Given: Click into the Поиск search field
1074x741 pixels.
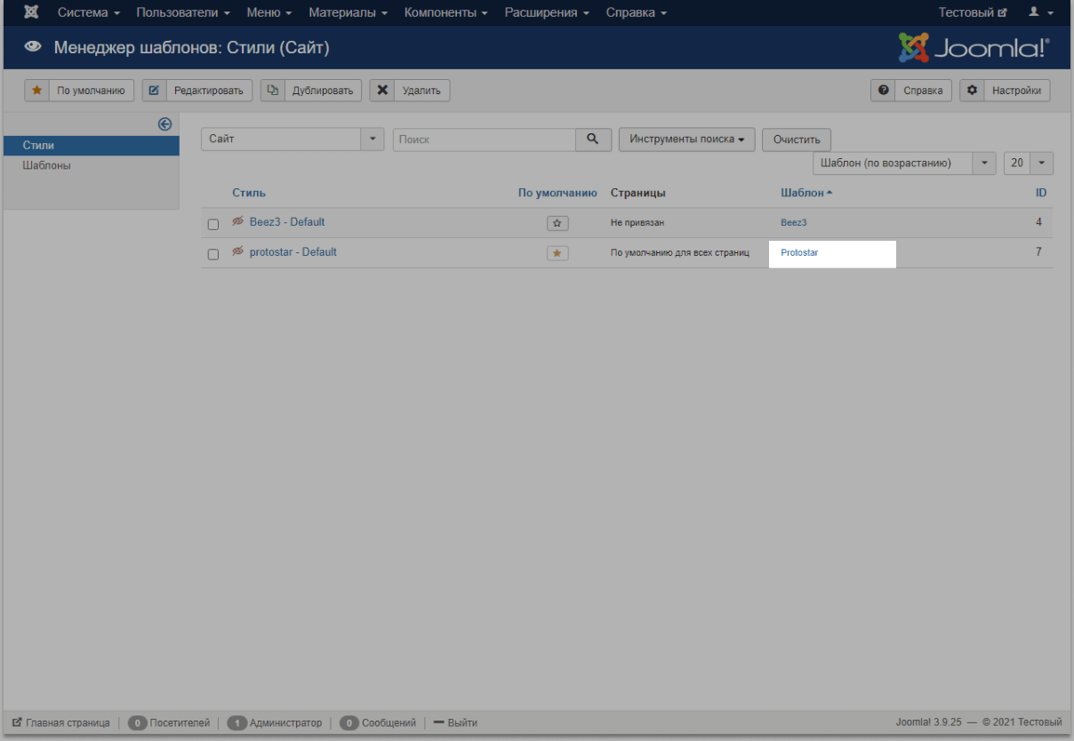Looking at the screenshot, I should click(485, 139).
